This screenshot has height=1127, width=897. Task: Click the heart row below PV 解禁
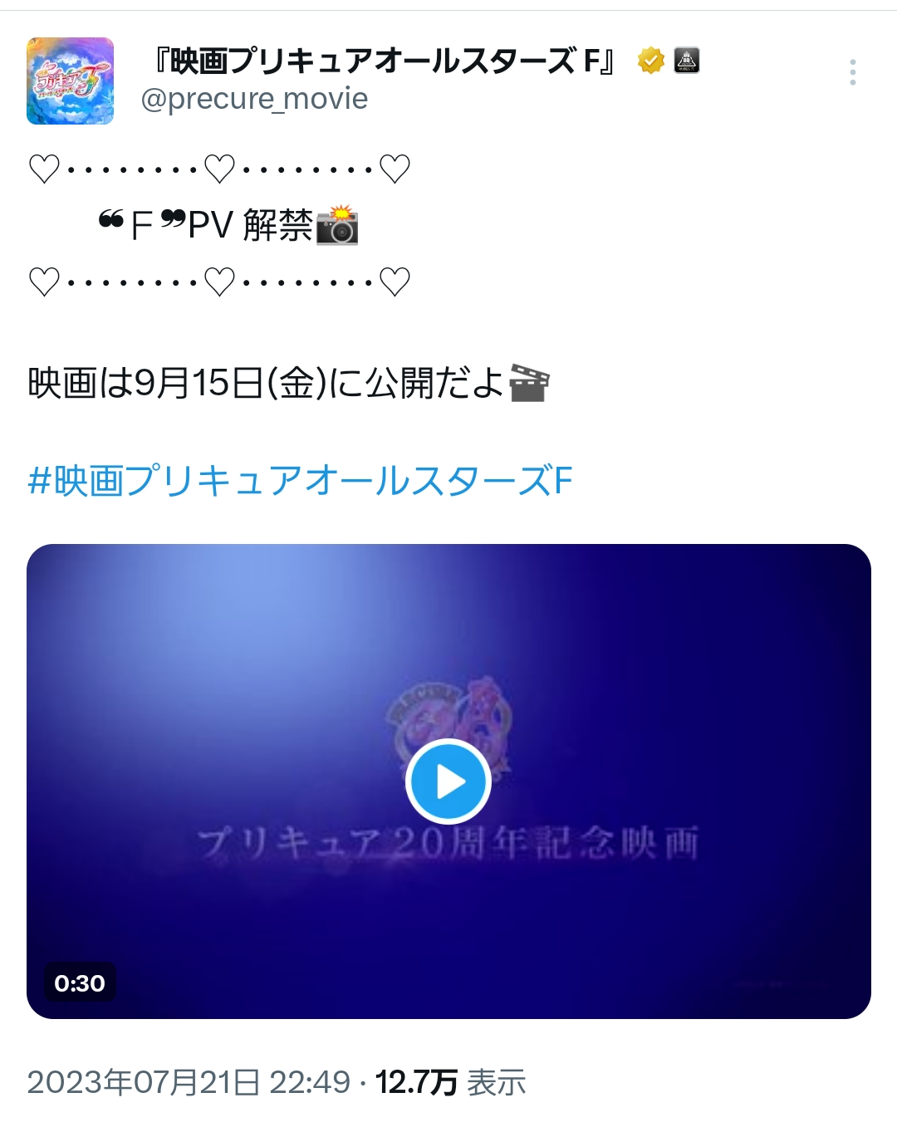(220, 282)
